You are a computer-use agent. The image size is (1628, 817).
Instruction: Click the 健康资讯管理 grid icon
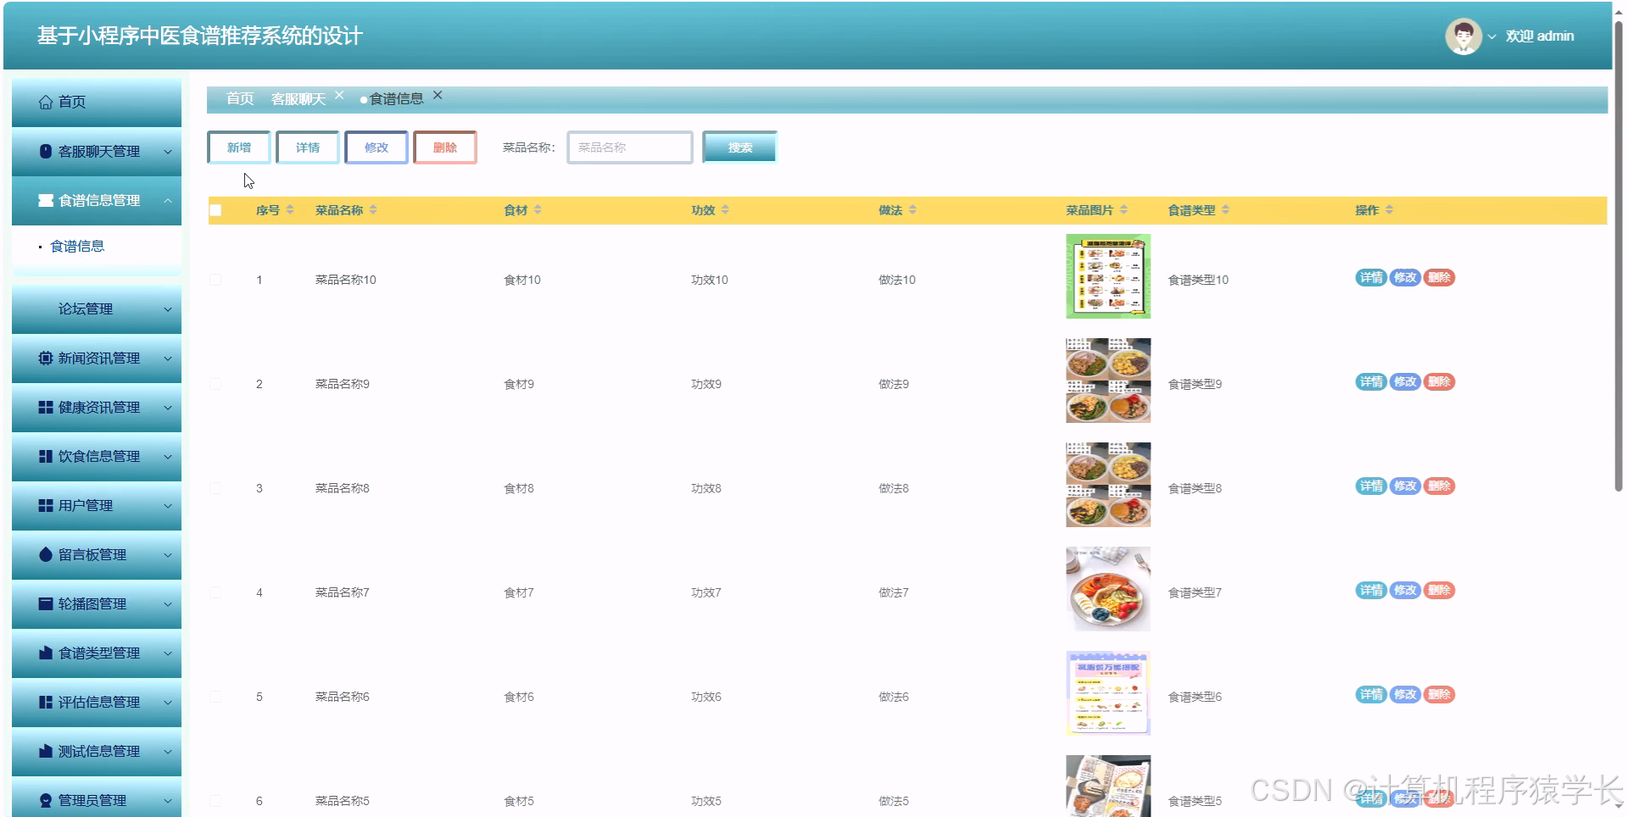(x=46, y=407)
